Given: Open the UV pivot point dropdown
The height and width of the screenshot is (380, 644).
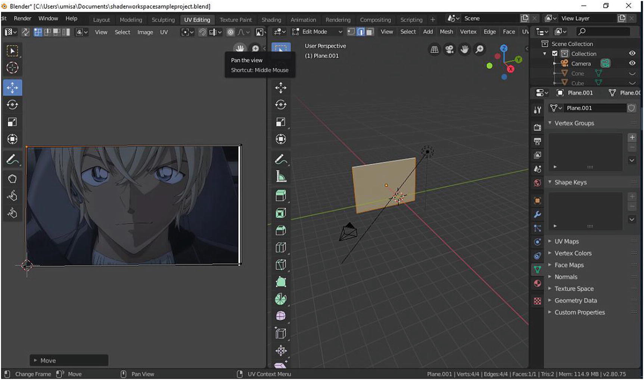Looking at the screenshot, I should (x=187, y=32).
